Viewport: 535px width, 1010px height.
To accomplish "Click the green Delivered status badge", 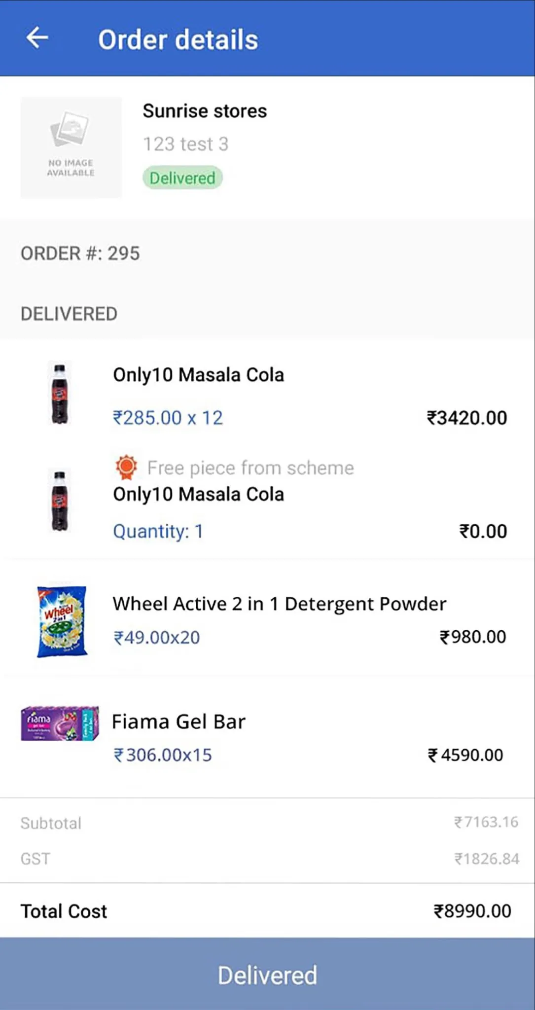I will (x=182, y=178).
